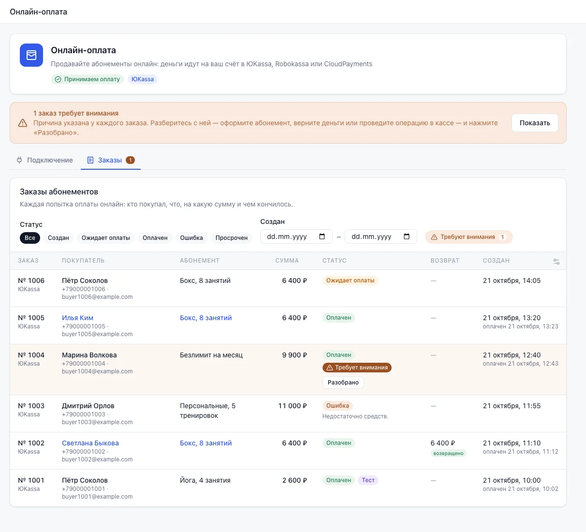Click the Требует внимания badge on order 1004
The width and height of the screenshot is (586, 532).
(357, 368)
